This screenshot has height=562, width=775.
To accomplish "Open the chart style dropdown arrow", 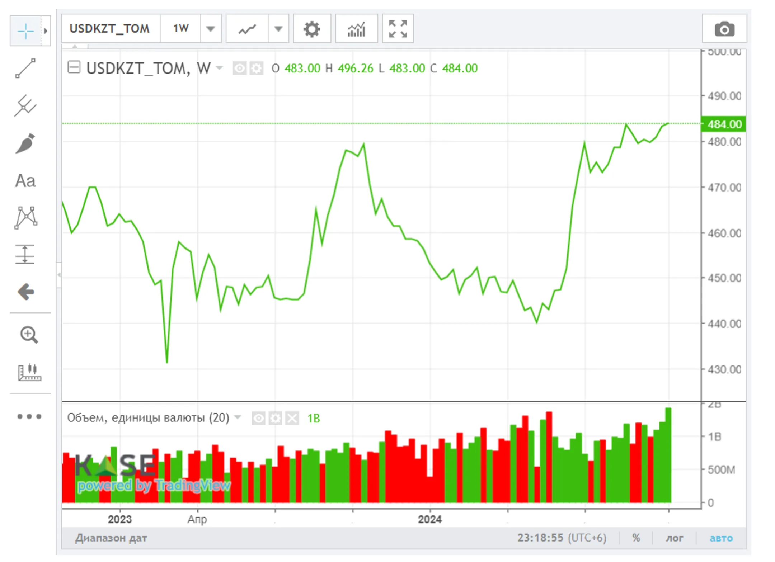I will point(278,29).
